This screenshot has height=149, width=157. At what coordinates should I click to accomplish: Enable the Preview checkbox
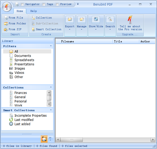(57, 4)
